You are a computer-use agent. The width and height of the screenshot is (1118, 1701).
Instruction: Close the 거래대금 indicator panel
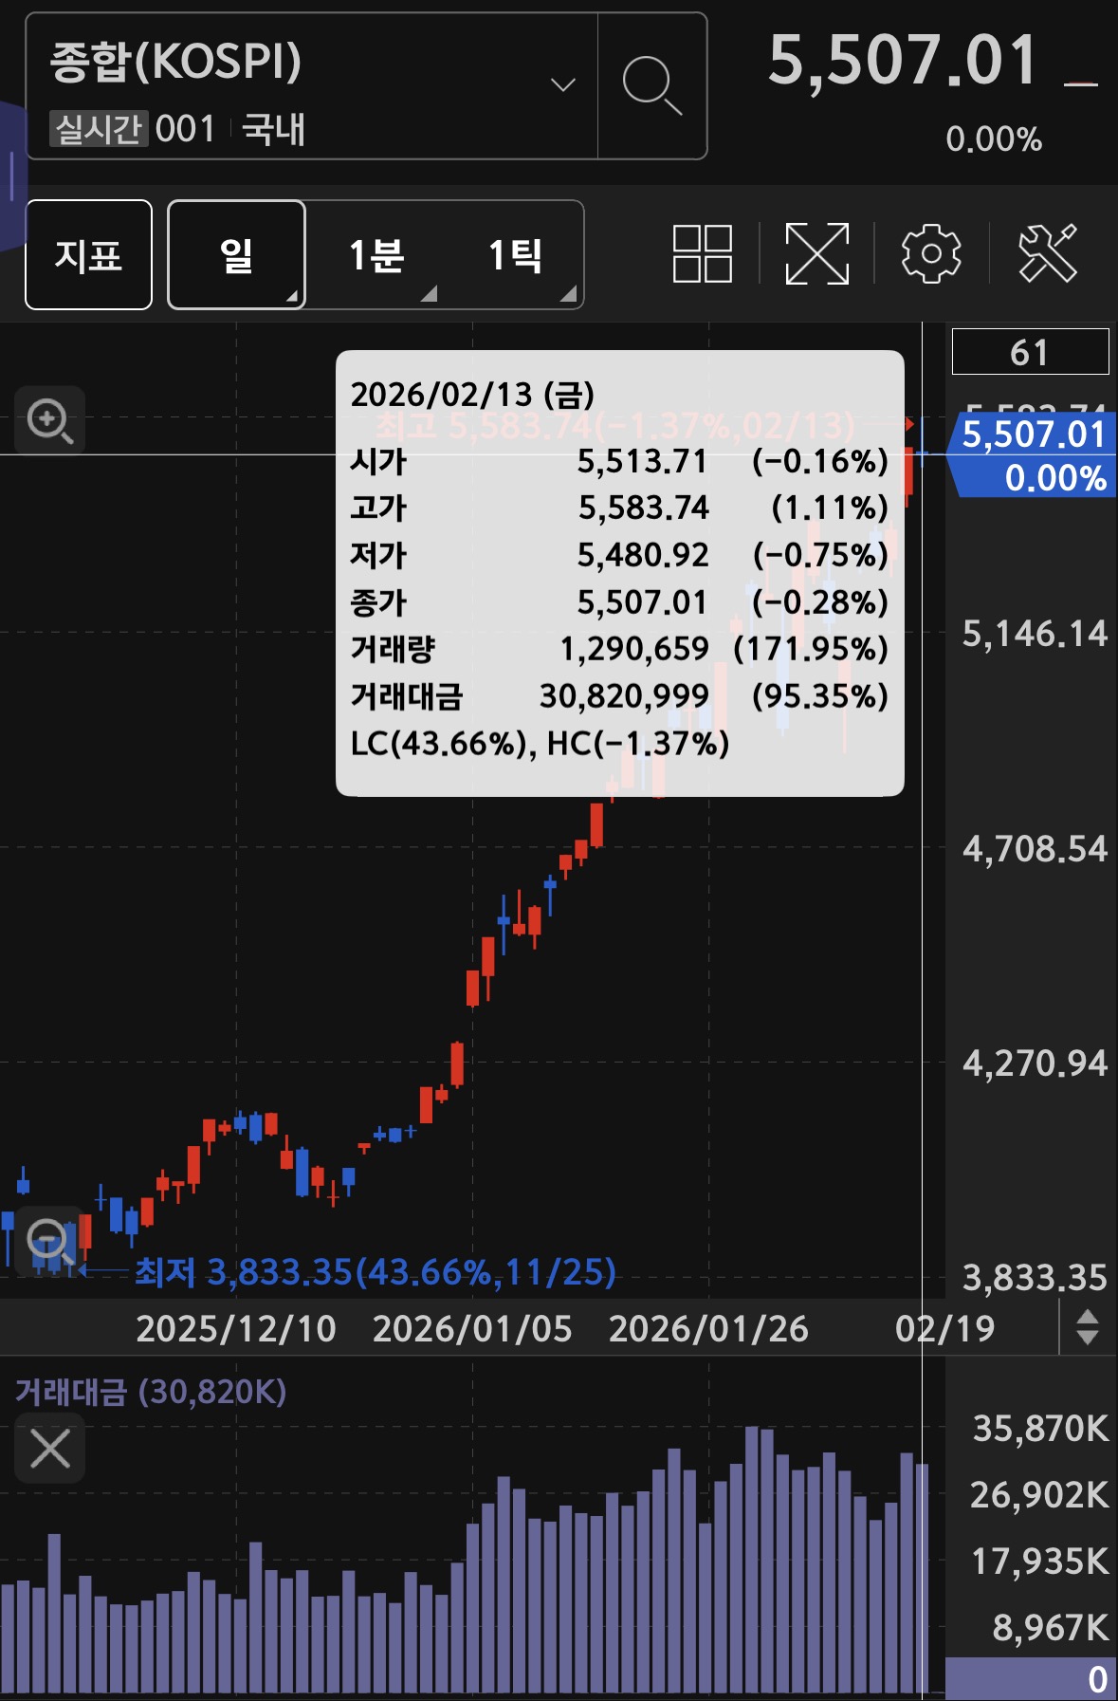(50, 1449)
